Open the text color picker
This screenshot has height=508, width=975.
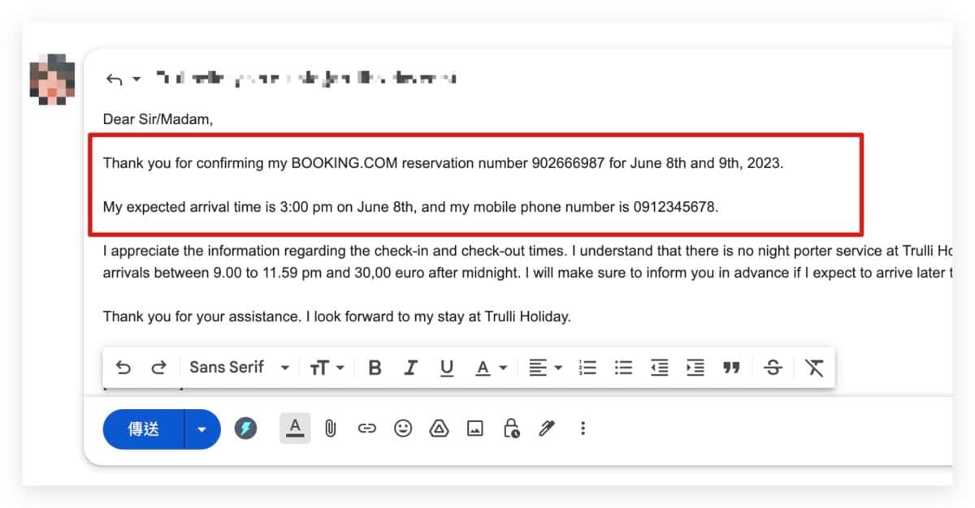(491, 368)
